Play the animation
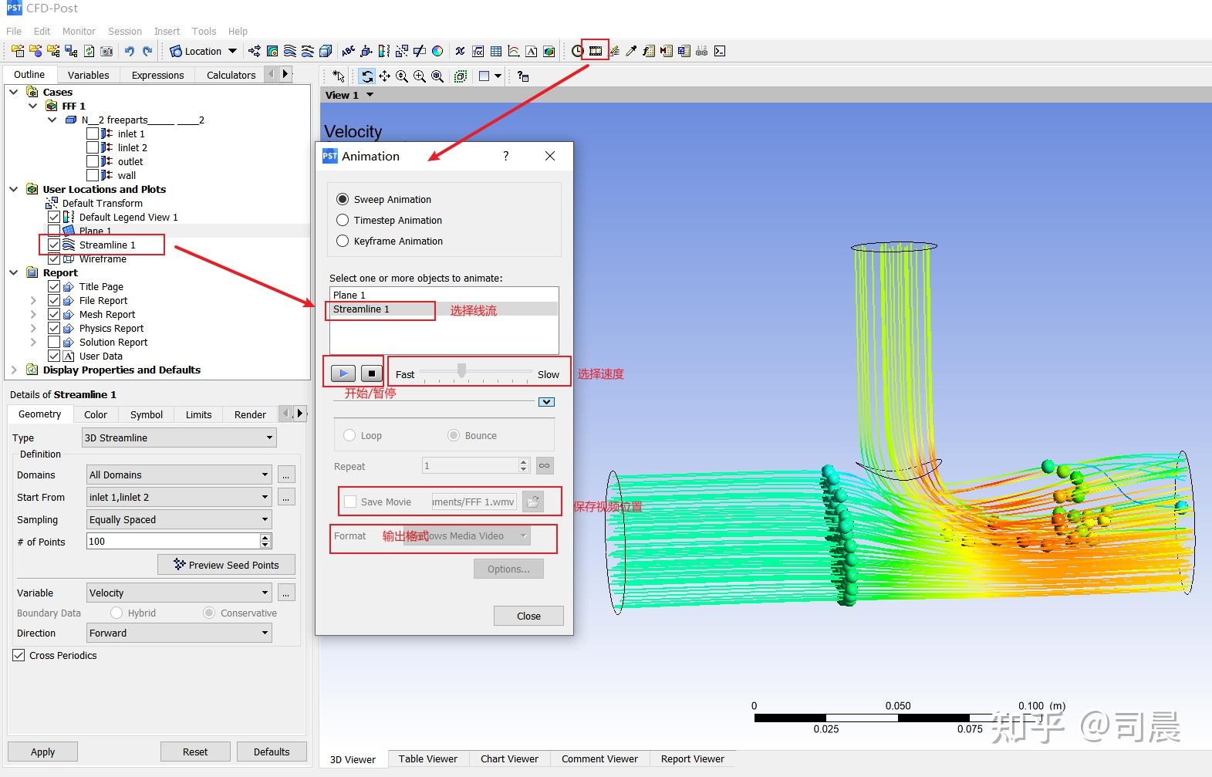The height and width of the screenshot is (777, 1212). click(x=343, y=373)
